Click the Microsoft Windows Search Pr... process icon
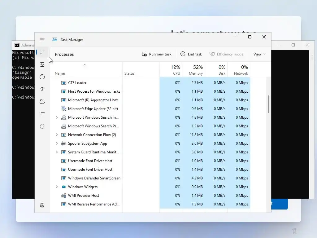Image resolution: width=317 pixels, height=238 pixels. [x=64, y=126]
